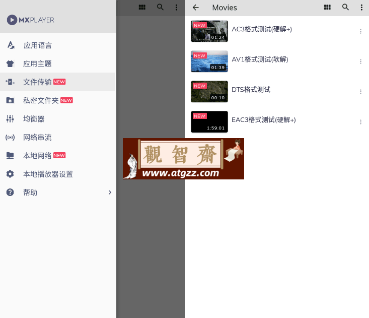Open AC3格式测试 video thumbnail
The image size is (369, 318).
(x=209, y=31)
